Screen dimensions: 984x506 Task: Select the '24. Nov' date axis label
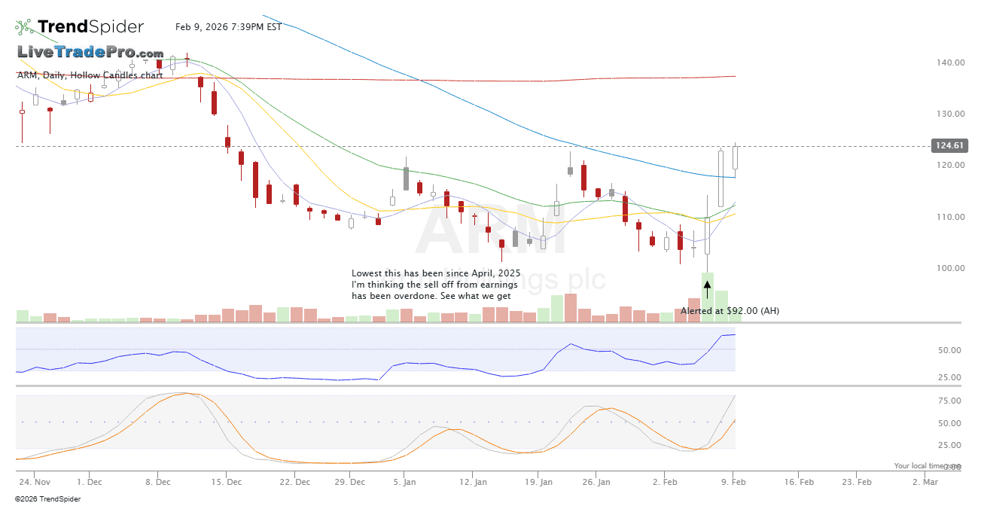tap(35, 481)
